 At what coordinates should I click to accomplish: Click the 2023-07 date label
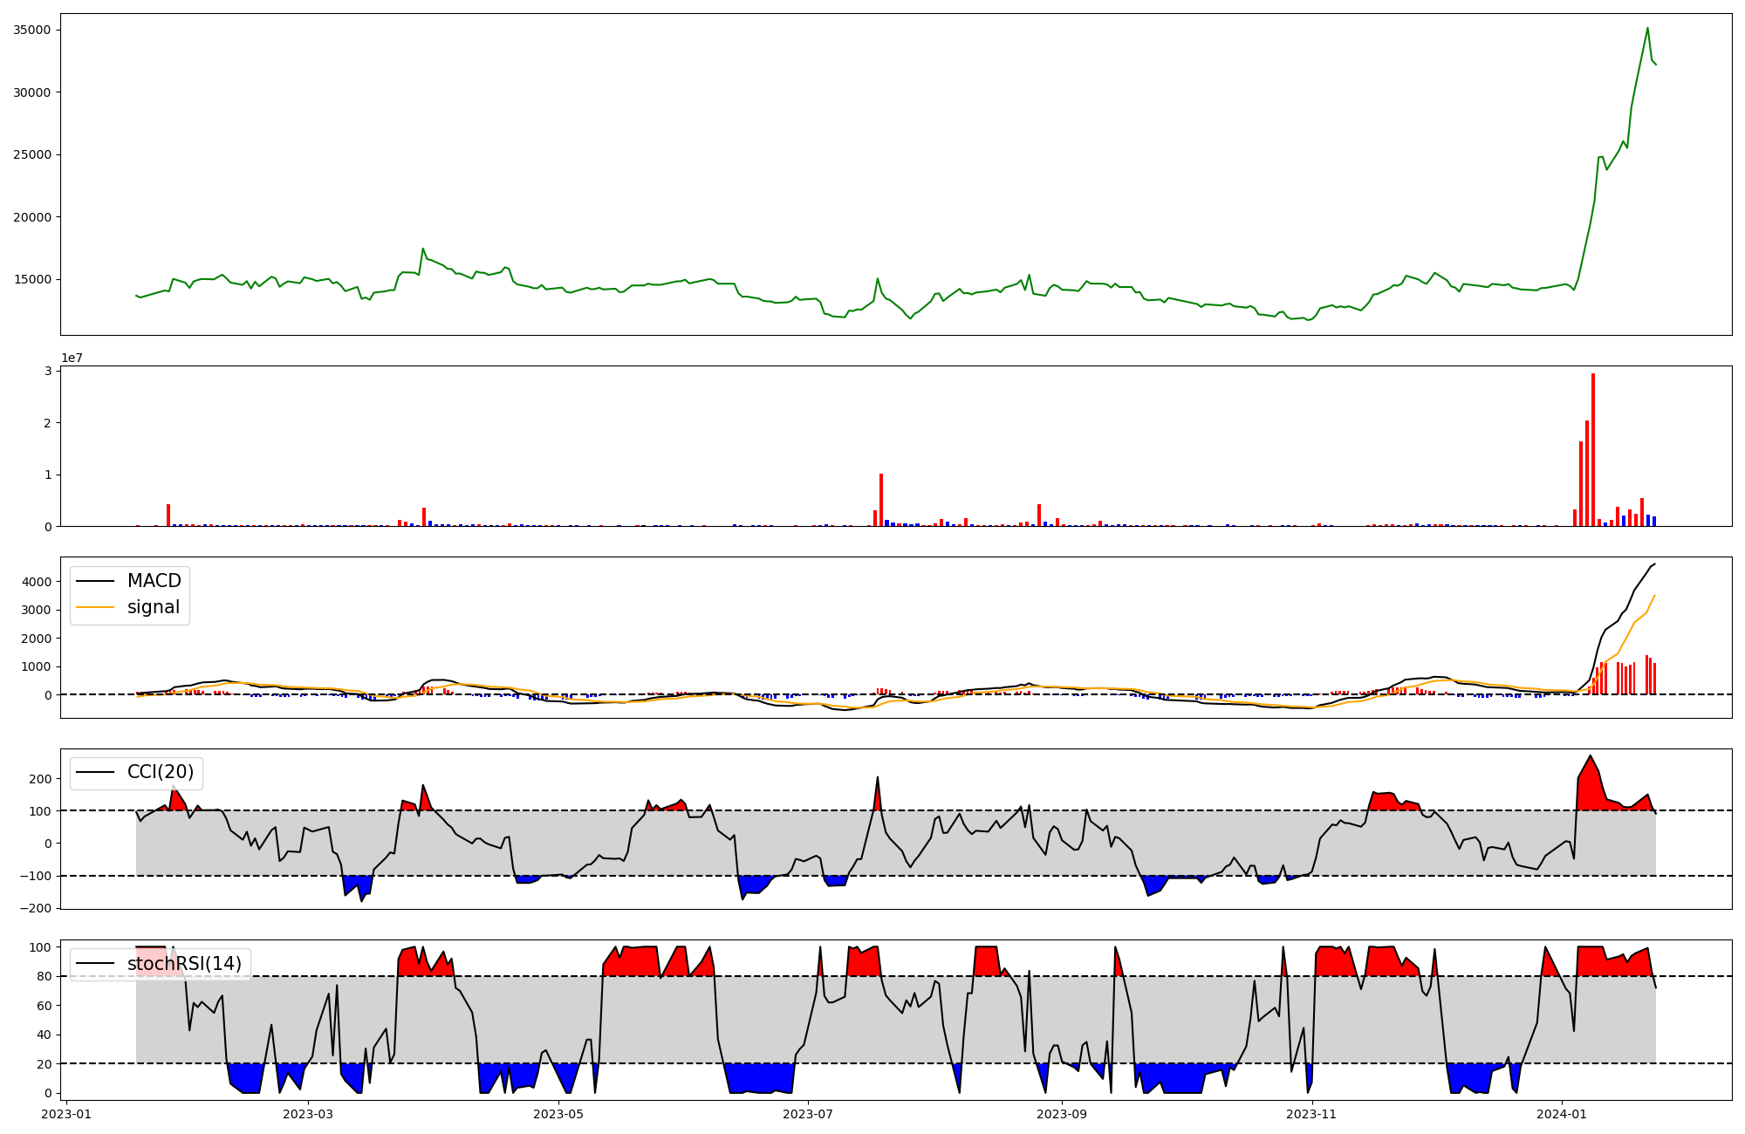(808, 1114)
